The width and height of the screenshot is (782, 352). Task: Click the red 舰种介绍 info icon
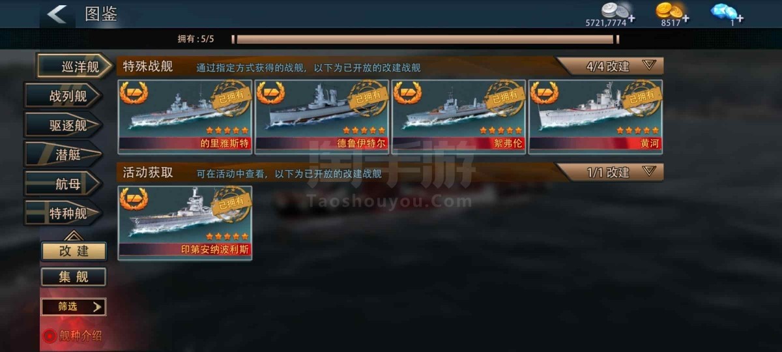(49, 336)
